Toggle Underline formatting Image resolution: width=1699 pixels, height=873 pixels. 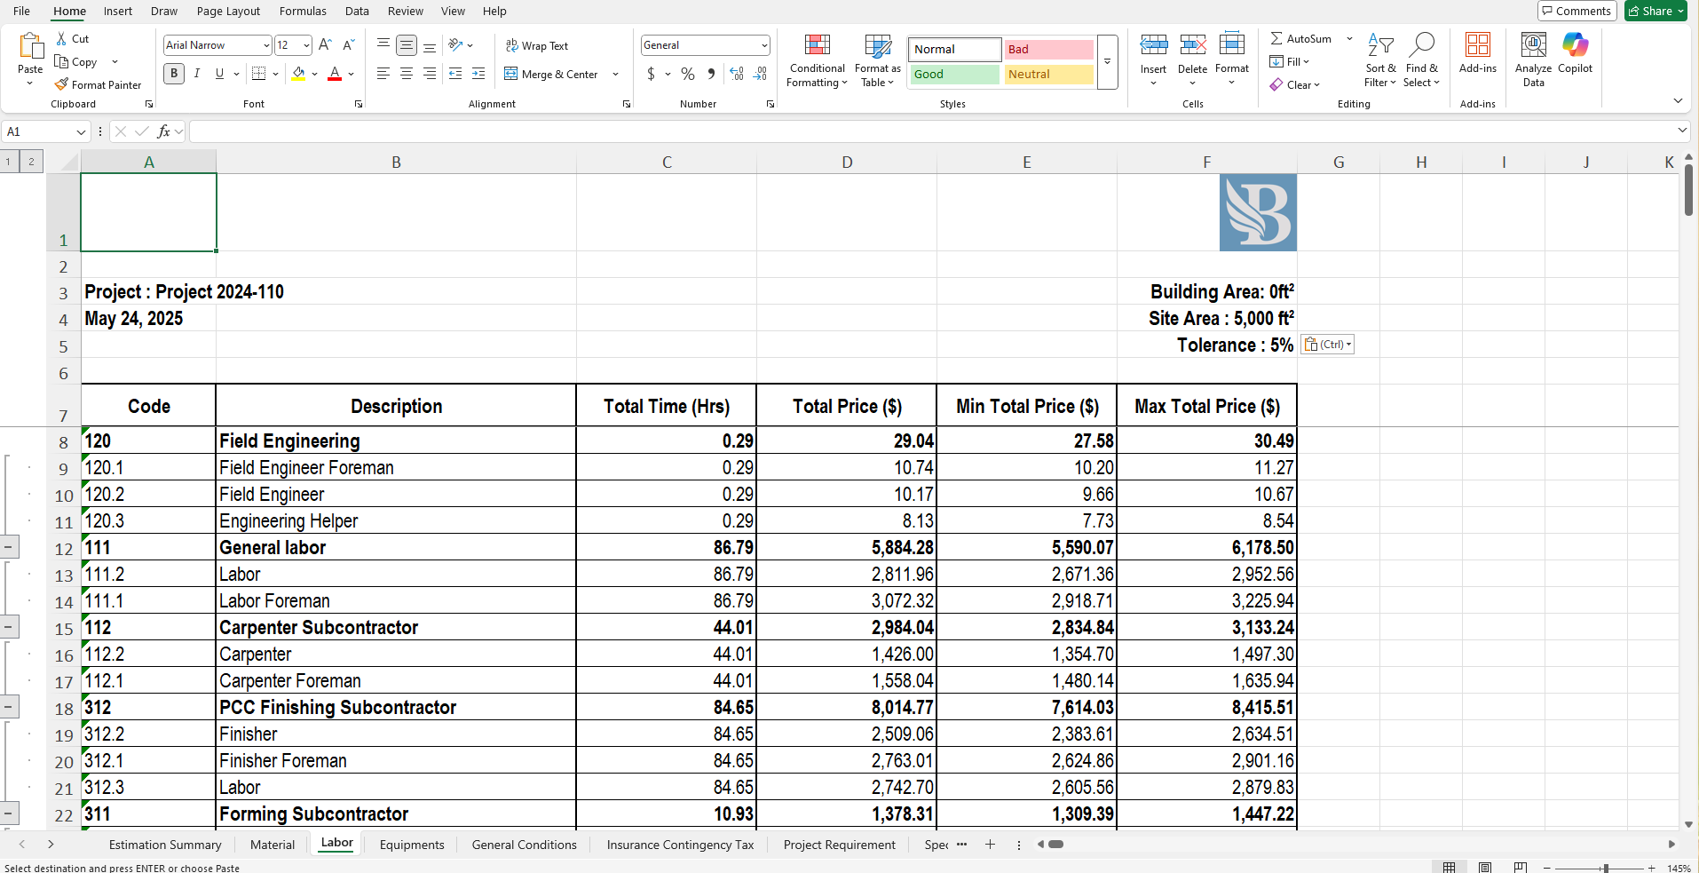pyautogui.click(x=219, y=74)
